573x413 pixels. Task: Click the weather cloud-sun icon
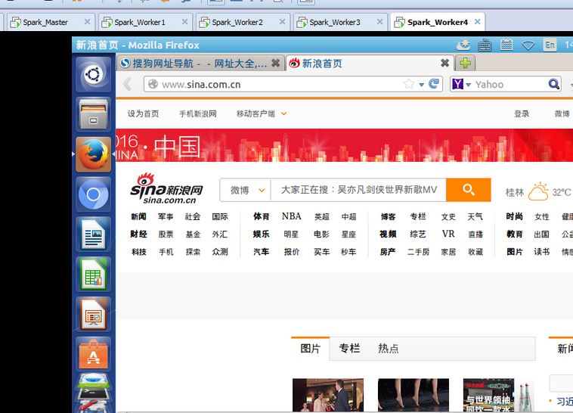538,191
